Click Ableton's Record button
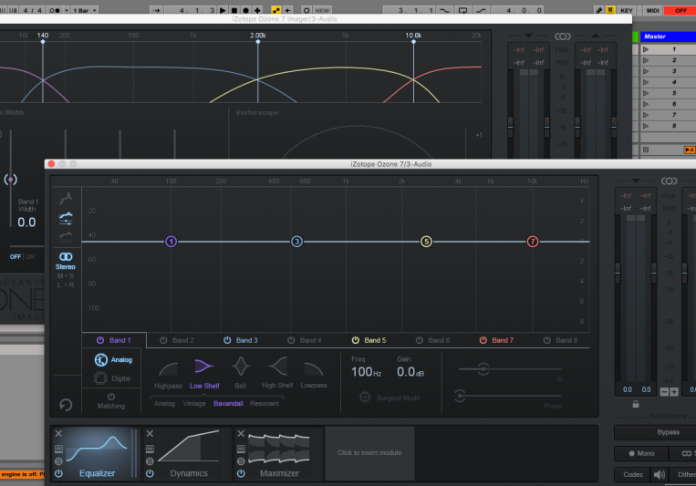The image size is (696, 486). (x=246, y=10)
